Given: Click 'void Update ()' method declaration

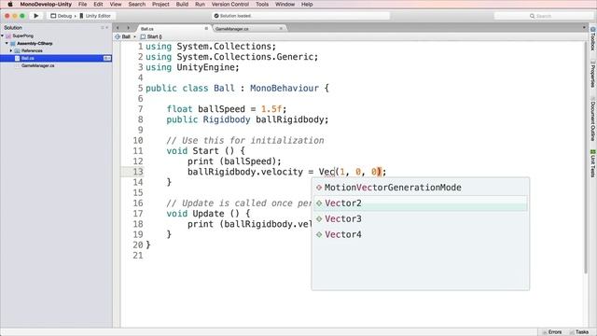Looking at the screenshot, I should [208, 214].
